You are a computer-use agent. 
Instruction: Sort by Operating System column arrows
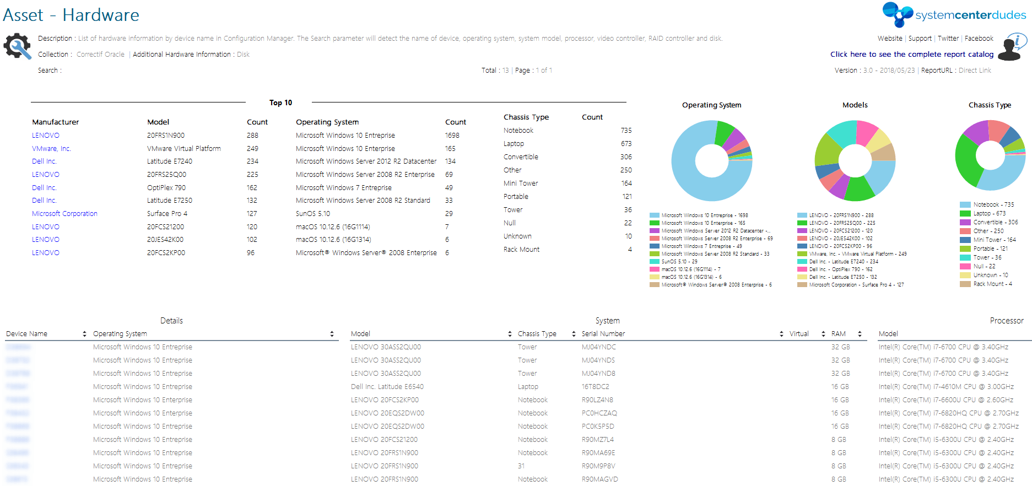(x=332, y=334)
